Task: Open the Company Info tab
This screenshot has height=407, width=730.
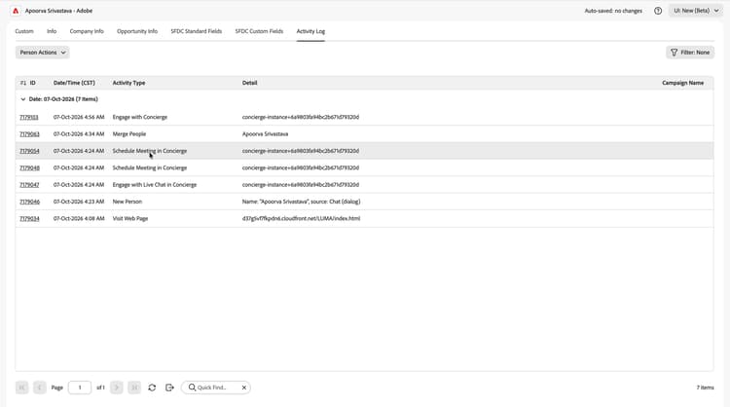Action: [x=87, y=31]
